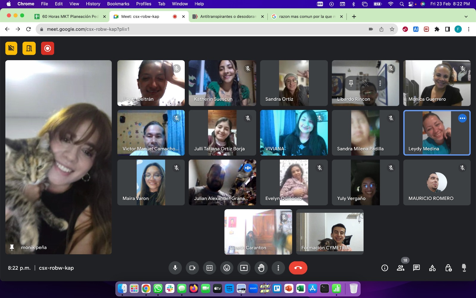Viewport: 476px width, 298px height.
Task: Raise hand in the meeting
Action: point(261,268)
